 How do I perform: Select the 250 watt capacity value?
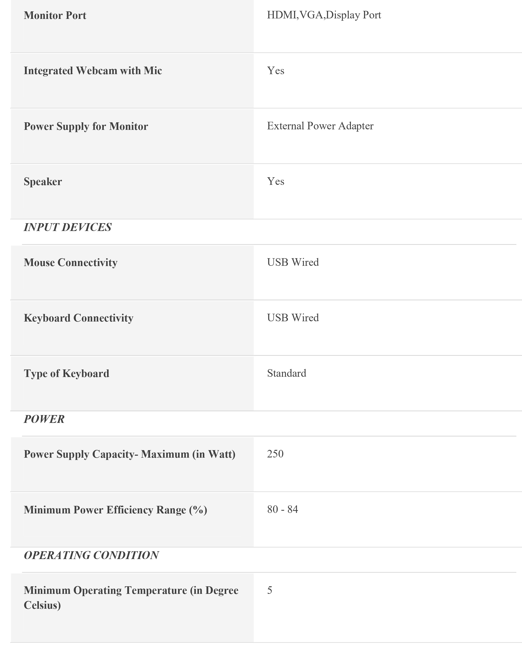(x=275, y=454)
